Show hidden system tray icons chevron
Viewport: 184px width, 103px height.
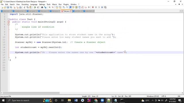153,100
